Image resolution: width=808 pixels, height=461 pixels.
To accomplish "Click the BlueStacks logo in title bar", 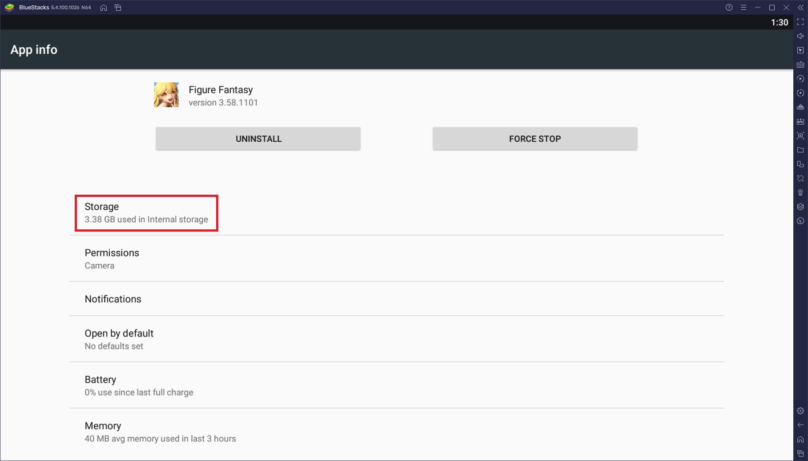I will click(9, 8).
